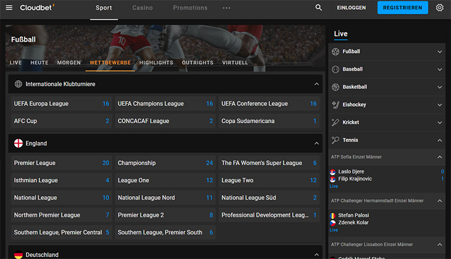Collapse the Tennis live section
Image resolution: width=451 pixels, height=259 pixels.
(439, 140)
